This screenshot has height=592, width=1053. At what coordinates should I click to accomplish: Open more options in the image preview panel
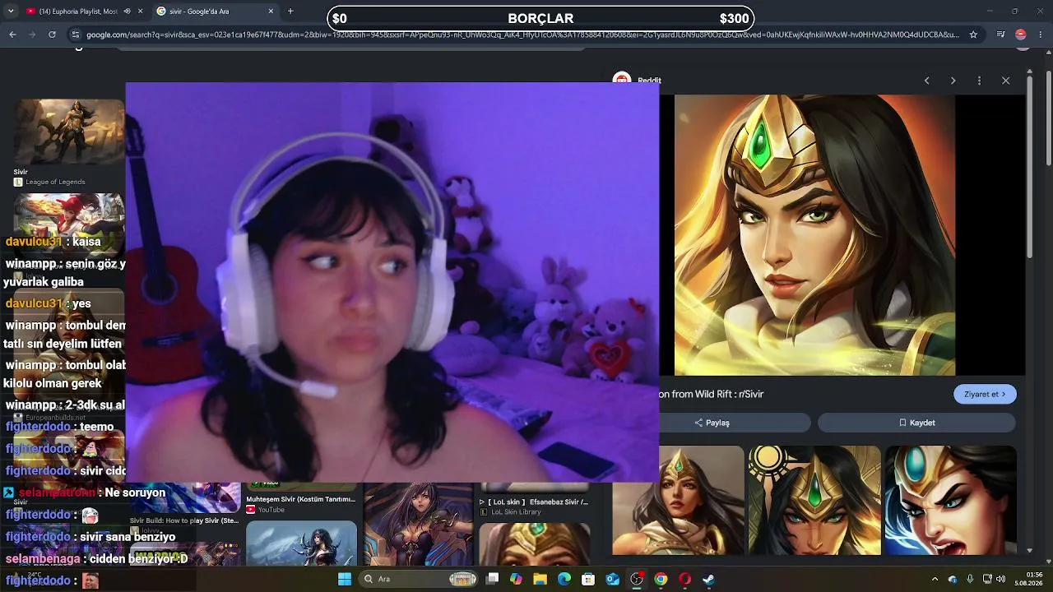[979, 81]
